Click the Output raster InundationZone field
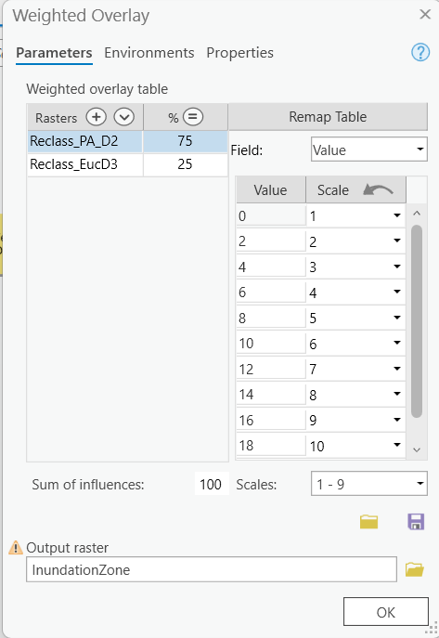Viewport: 439px width, 638px height. pos(212,569)
